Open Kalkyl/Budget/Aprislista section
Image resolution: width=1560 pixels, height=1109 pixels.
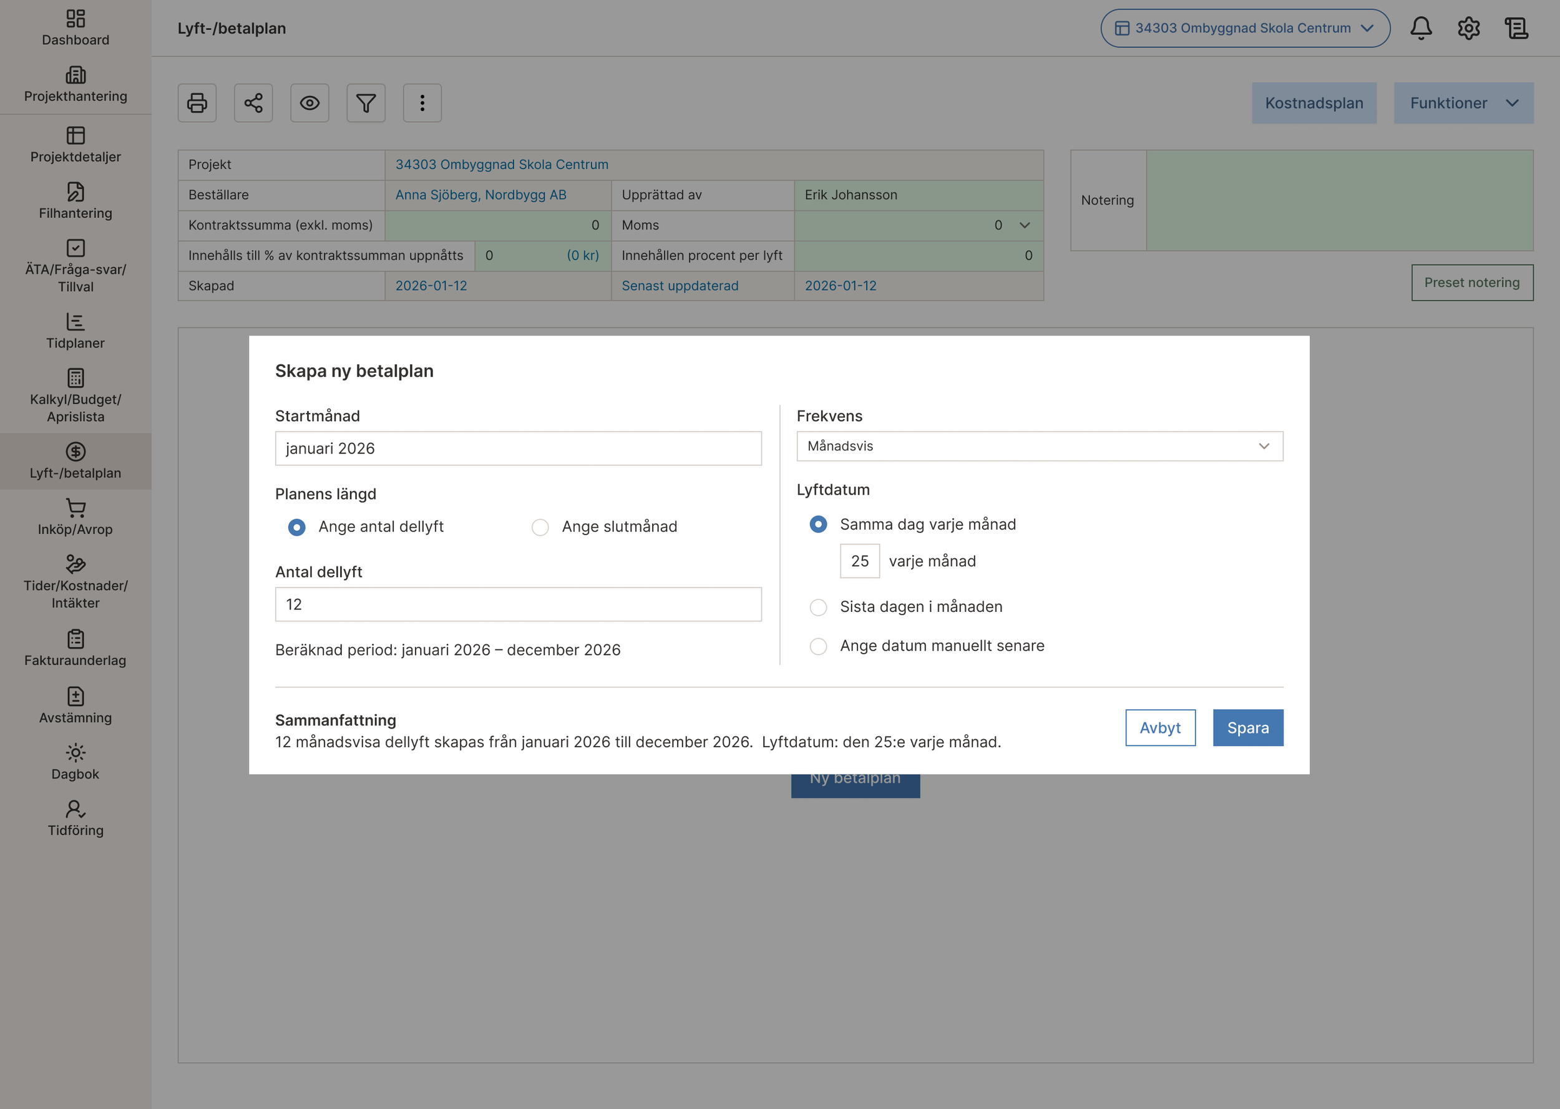[x=75, y=396]
